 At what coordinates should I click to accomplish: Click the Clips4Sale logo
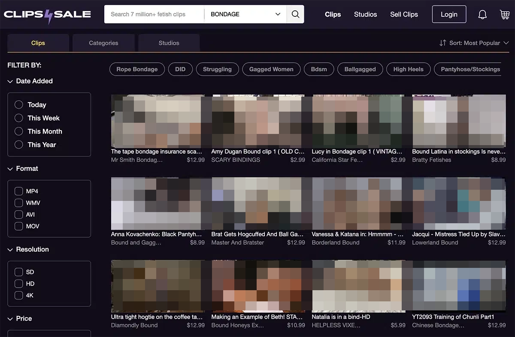(x=47, y=13)
